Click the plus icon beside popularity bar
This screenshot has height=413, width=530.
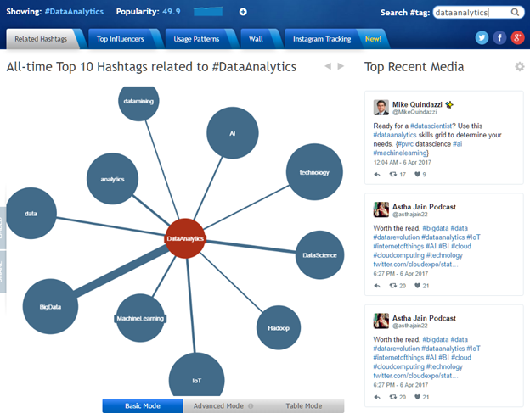(243, 13)
